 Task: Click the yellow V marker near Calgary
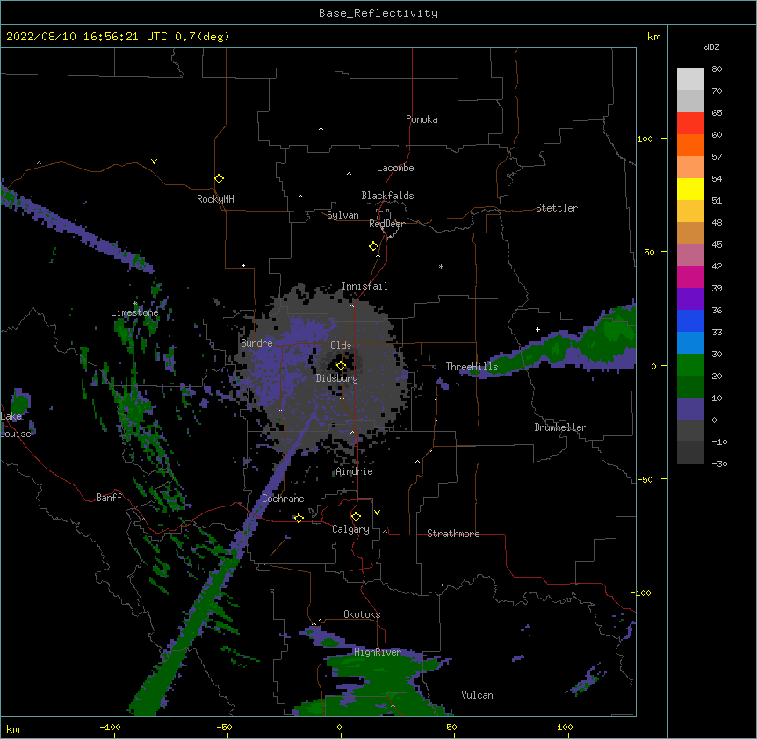click(377, 513)
